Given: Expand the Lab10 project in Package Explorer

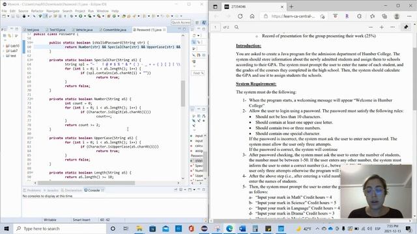Looking at the screenshot, I should [x=4, y=45].
